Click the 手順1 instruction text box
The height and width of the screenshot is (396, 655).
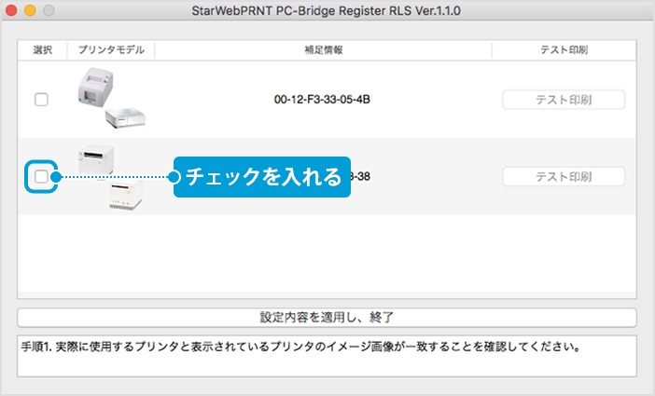327,356
